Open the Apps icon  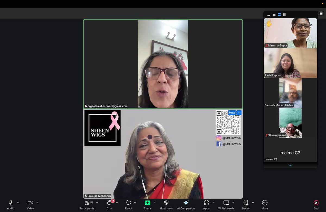pos(206,203)
